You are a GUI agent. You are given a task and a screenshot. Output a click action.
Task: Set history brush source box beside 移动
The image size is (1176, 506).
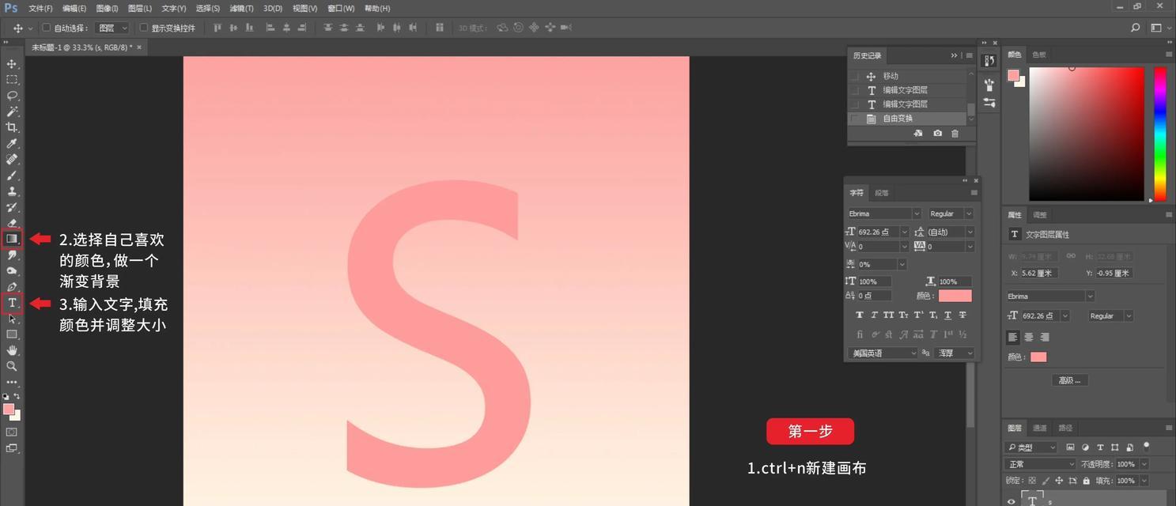click(853, 76)
